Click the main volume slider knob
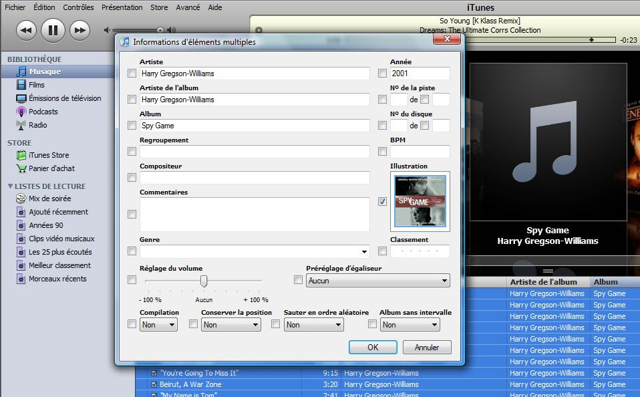Screen dimensions: 640x397 [x=160, y=30]
